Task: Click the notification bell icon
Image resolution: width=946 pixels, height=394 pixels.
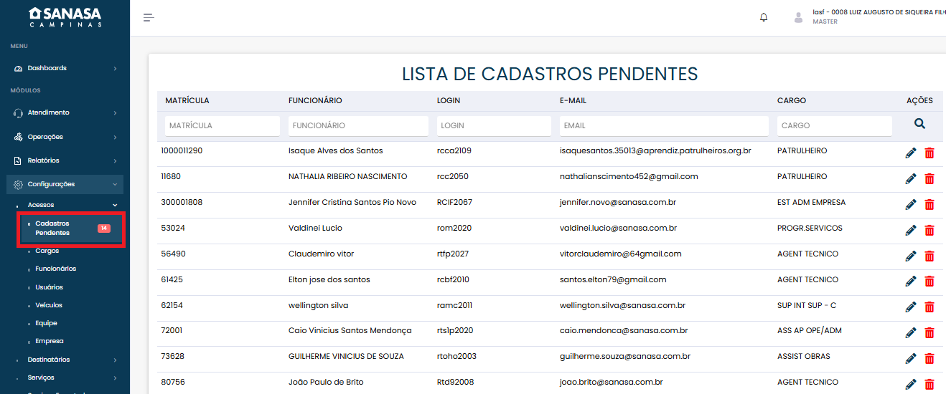Action: point(764,17)
